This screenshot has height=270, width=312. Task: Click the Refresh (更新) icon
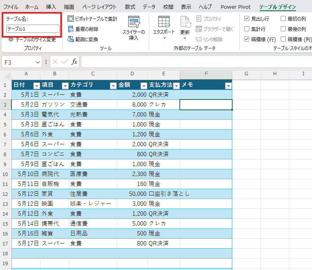click(185, 22)
